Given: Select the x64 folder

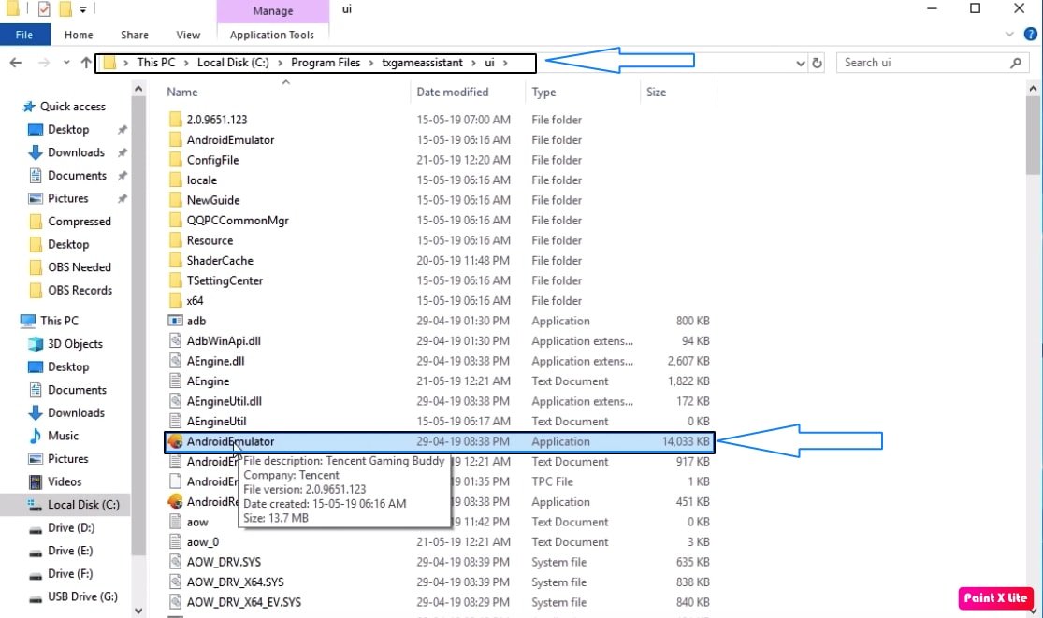Looking at the screenshot, I should tap(195, 300).
